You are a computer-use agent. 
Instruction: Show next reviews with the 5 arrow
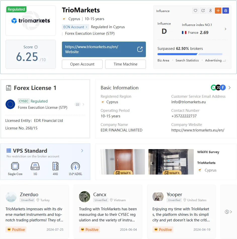tap(228, 212)
